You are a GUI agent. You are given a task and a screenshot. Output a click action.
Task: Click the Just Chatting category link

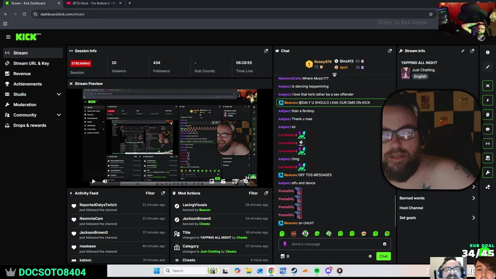(x=423, y=70)
